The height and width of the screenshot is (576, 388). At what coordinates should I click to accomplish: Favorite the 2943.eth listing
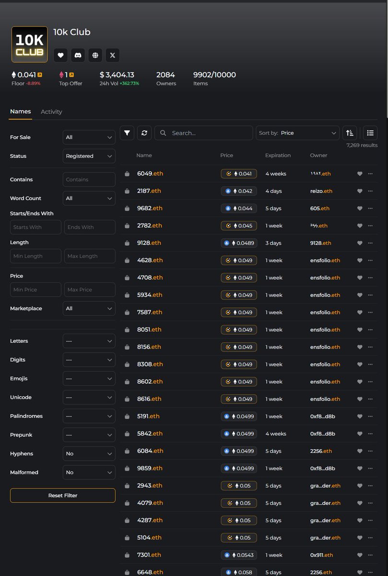point(360,486)
